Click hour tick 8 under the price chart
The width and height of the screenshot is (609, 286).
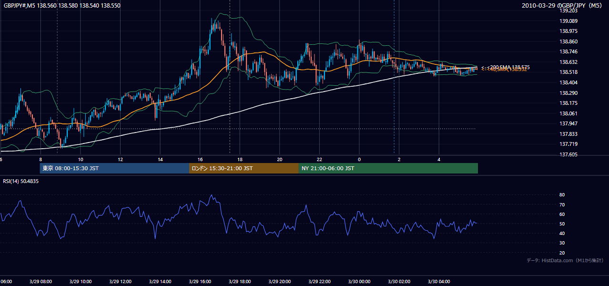tap(41, 160)
